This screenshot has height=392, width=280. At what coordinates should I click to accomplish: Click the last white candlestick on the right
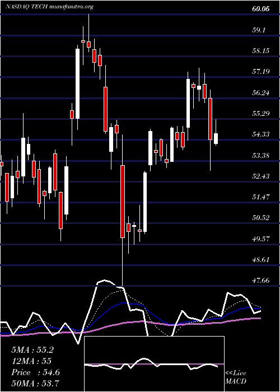click(216, 139)
